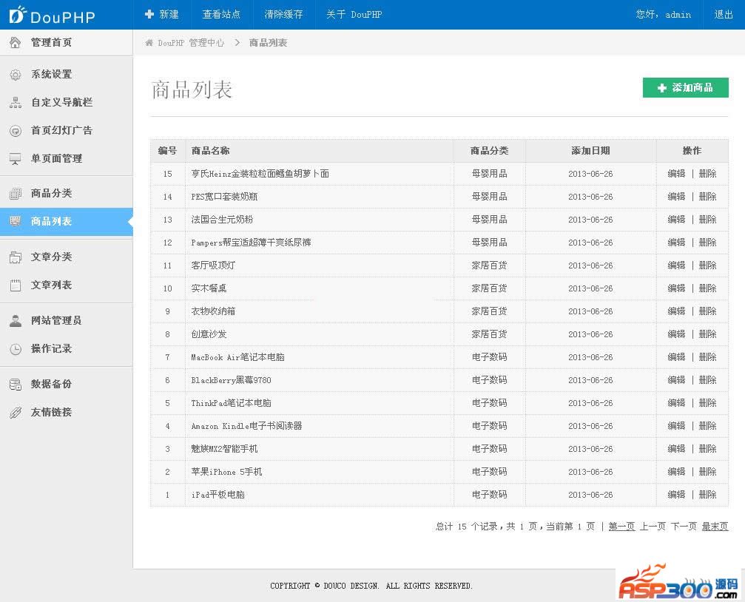Screen dimensions: 745x602
Task: Edit the iPad平板电脑 product row
Action: [x=676, y=495]
